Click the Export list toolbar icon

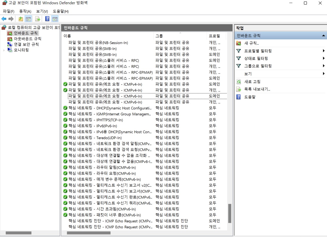click(38, 19)
